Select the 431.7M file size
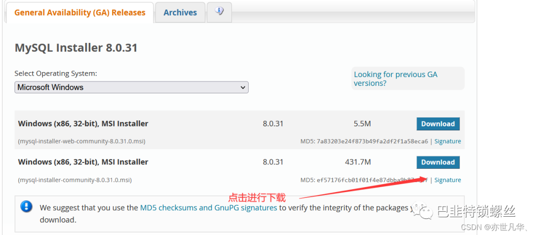 [358, 162]
